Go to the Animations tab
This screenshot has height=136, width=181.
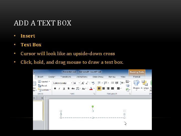[x=82, y=77]
